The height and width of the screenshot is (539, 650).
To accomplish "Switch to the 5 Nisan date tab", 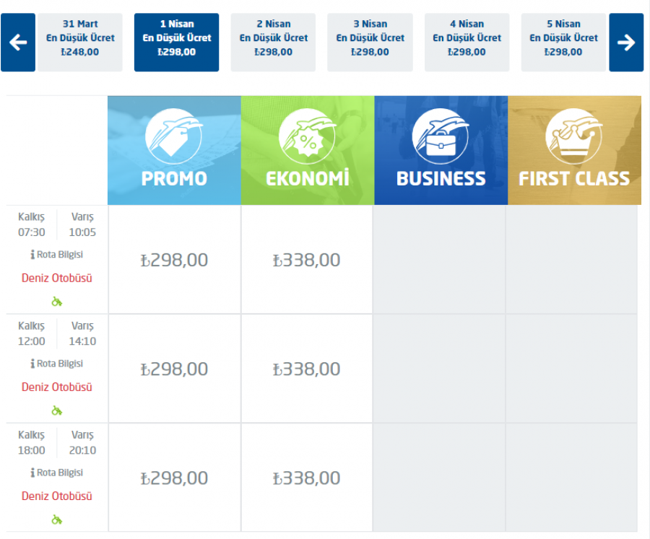I will pos(563,43).
